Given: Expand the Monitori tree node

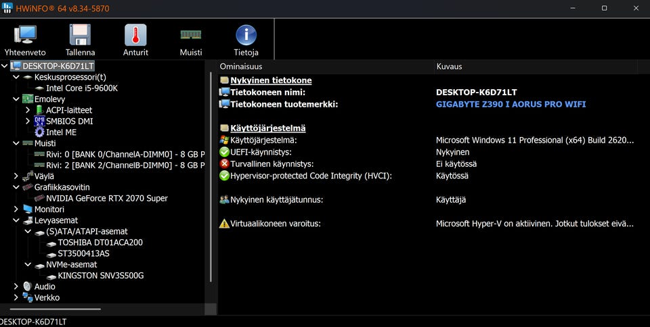Looking at the screenshot, I should pos(16,209).
